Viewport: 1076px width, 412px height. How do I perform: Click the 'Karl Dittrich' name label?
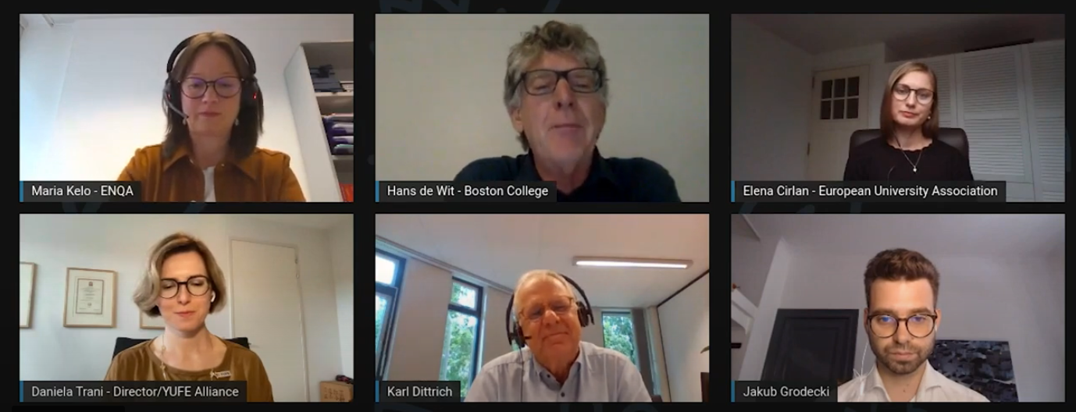(419, 391)
